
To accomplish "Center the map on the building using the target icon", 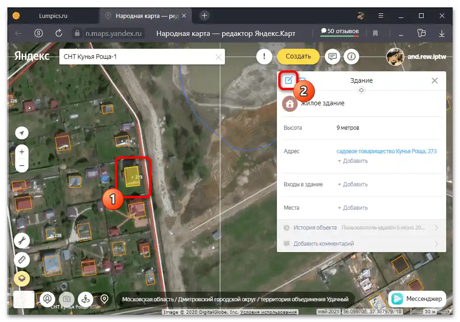I will 362,90.
